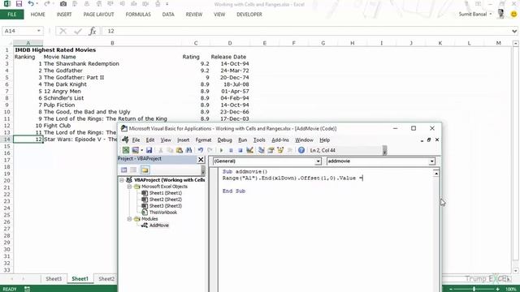The height and width of the screenshot is (292, 520).
Task: Click the smiley feedback icon in Excel
Action: coord(513,15)
